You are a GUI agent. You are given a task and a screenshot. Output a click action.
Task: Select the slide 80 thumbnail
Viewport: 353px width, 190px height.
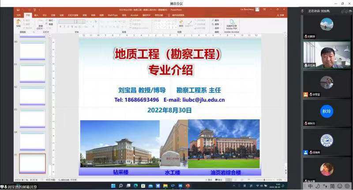tap(32, 51)
